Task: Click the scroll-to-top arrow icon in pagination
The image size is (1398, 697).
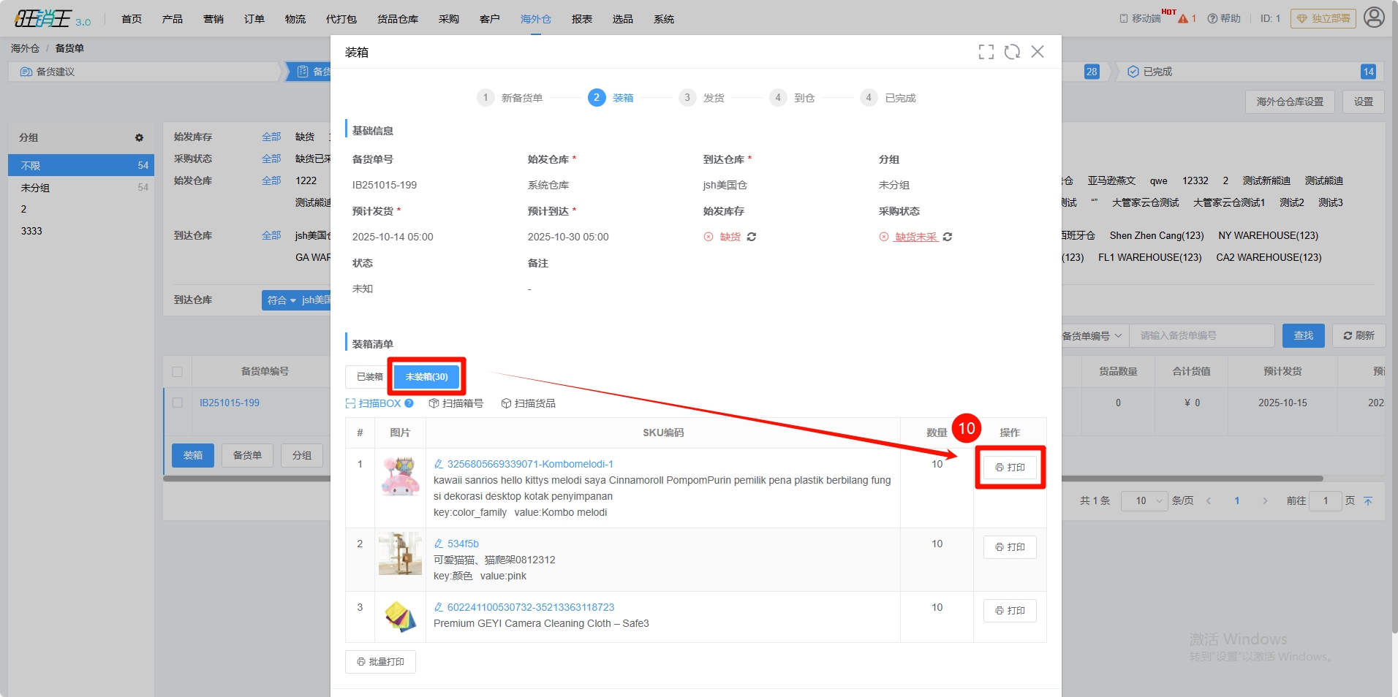Action: click(1368, 500)
